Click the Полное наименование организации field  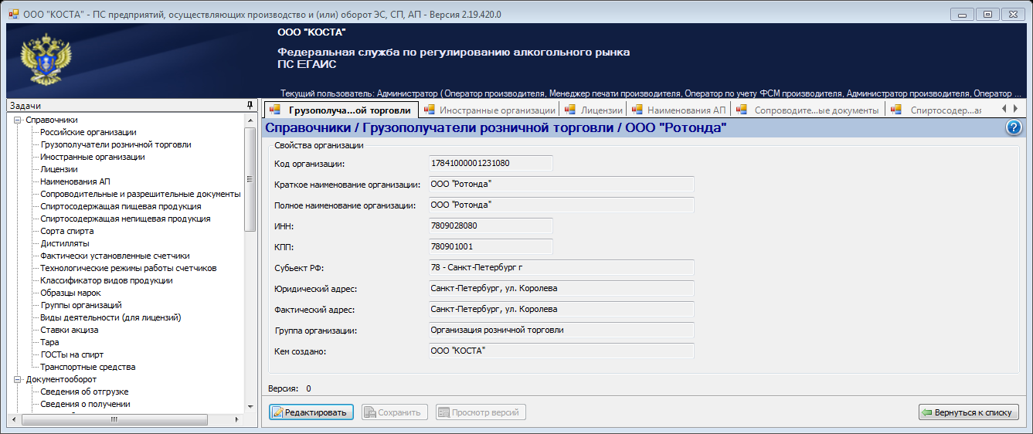point(561,205)
